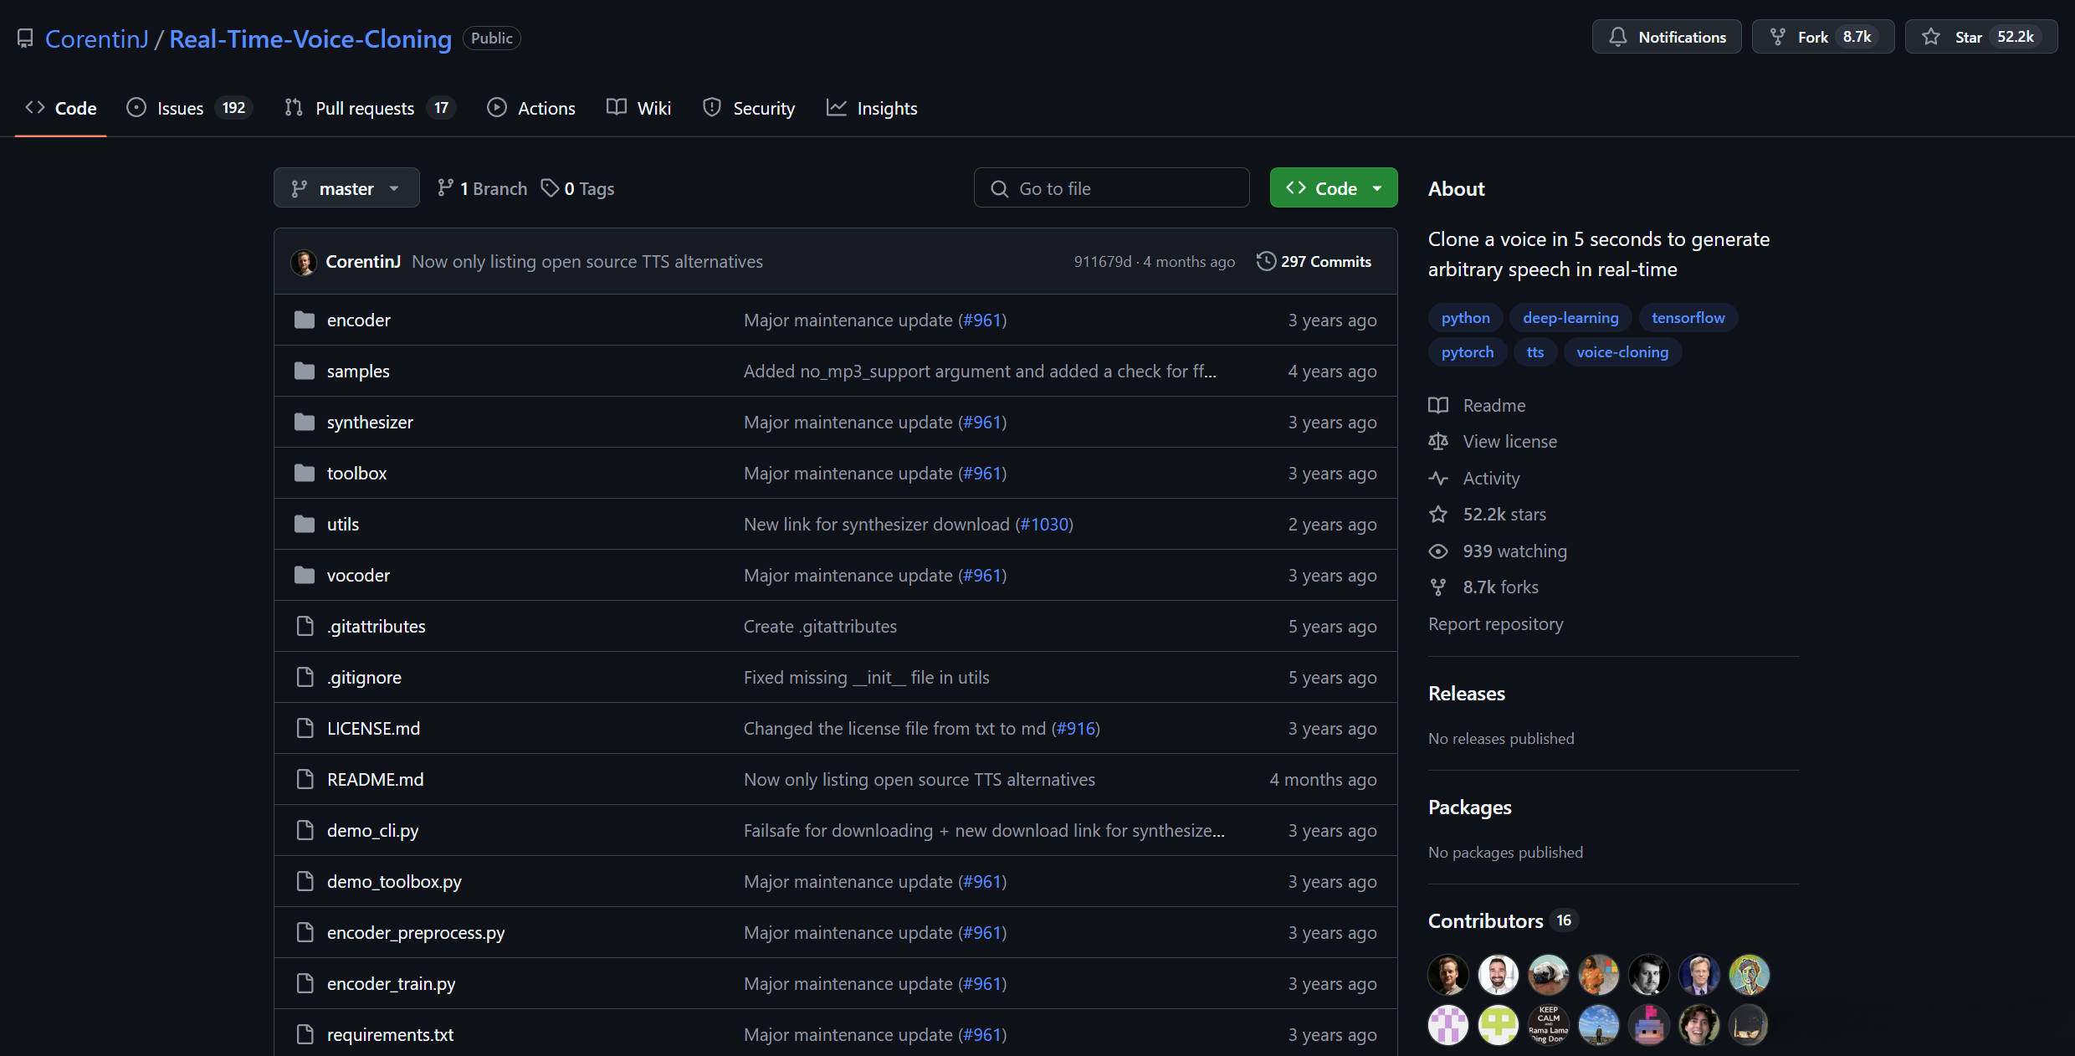Open the demo_toolbox.py file
Viewport: 2075px width, 1056px height.
tap(393, 882)
